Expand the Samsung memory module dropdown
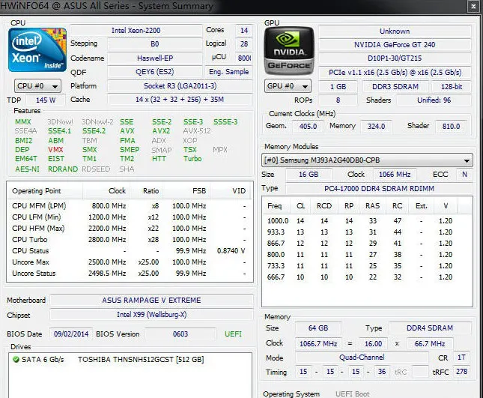The image size is (483, 398). pos(367,160)
